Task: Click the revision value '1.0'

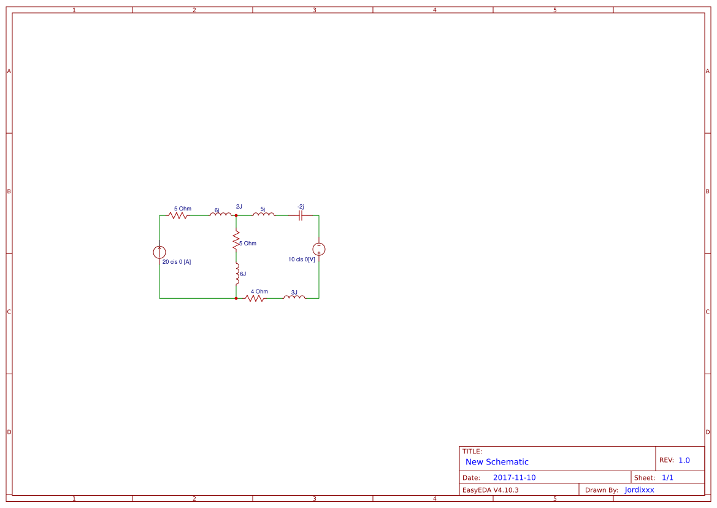Action: click(x=684, y=460)
